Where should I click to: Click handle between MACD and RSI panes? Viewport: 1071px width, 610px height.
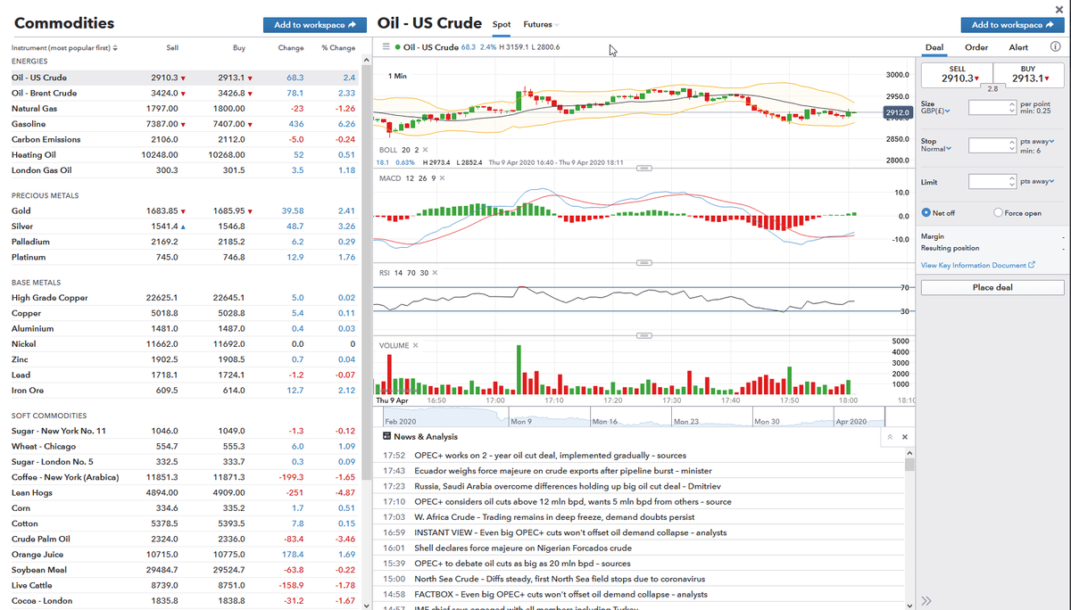point(643,262)
